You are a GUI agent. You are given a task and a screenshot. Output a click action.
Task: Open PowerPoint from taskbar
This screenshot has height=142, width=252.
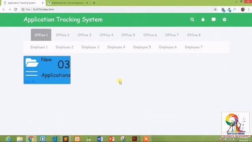coord(111,139)
